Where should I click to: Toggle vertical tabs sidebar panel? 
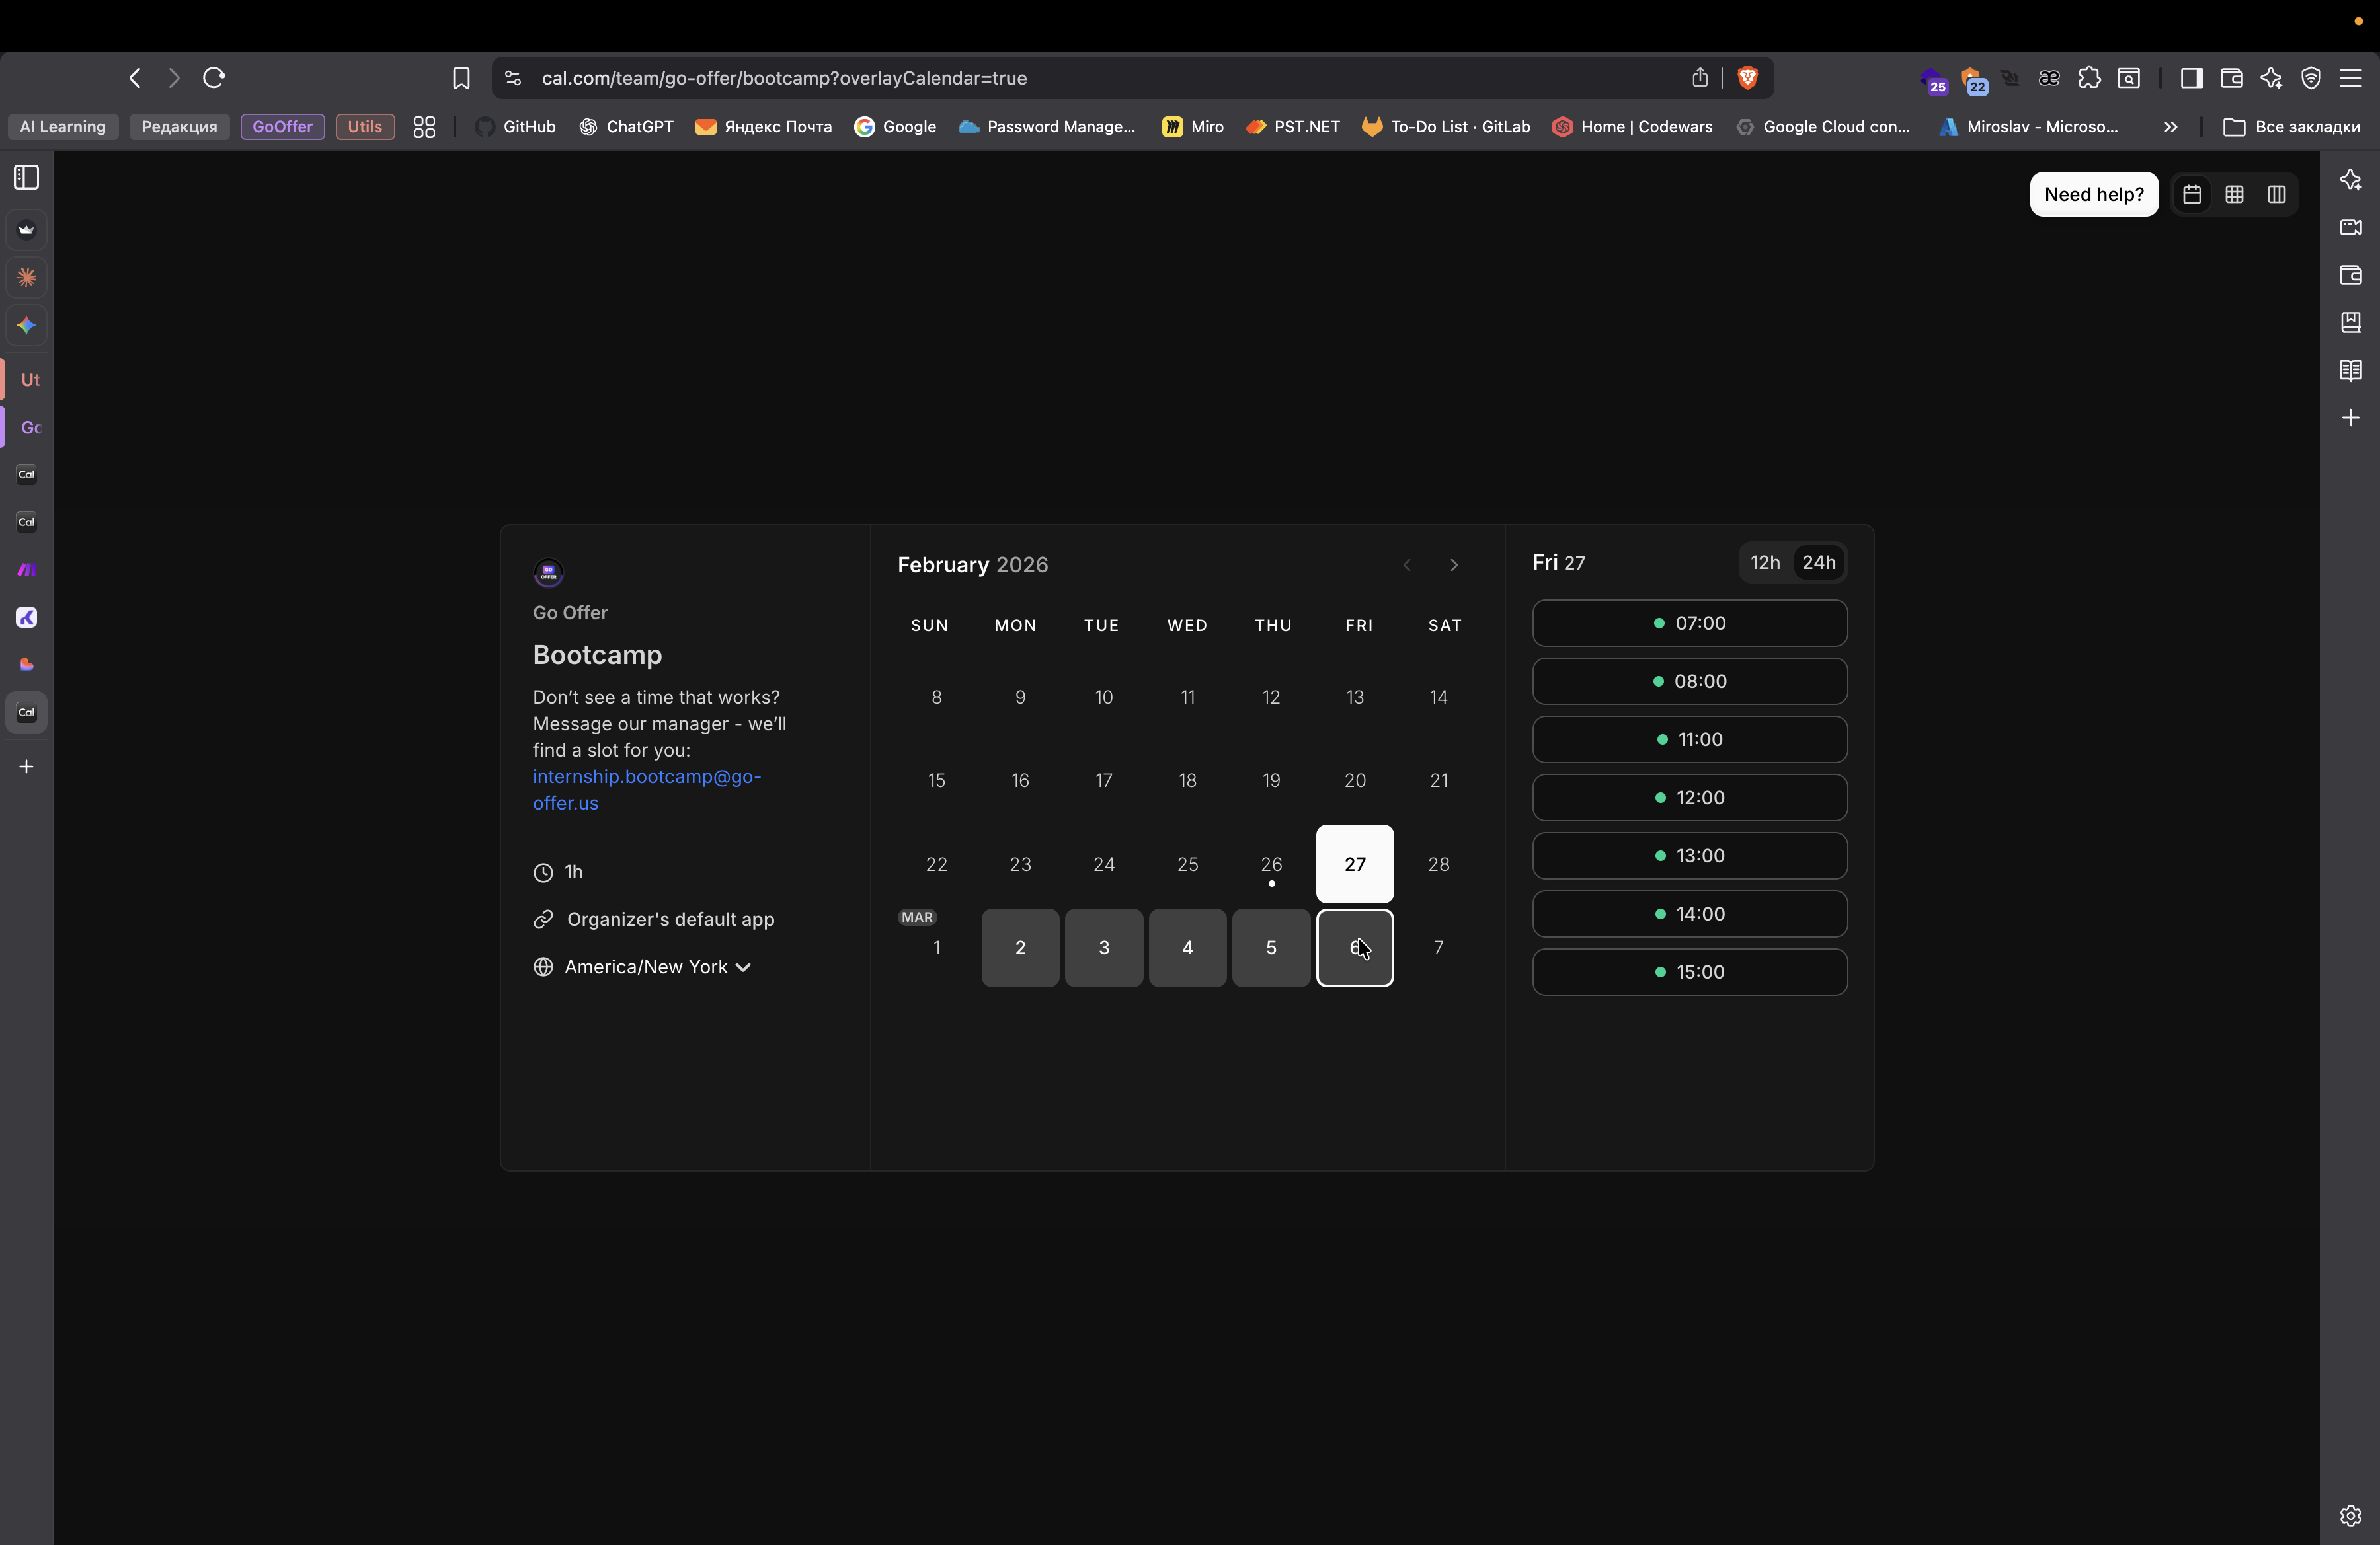[27, 178]
